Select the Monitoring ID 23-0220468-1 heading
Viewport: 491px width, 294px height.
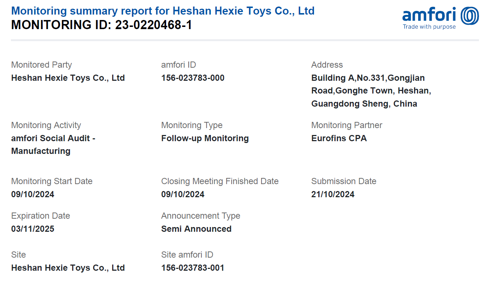102,25
